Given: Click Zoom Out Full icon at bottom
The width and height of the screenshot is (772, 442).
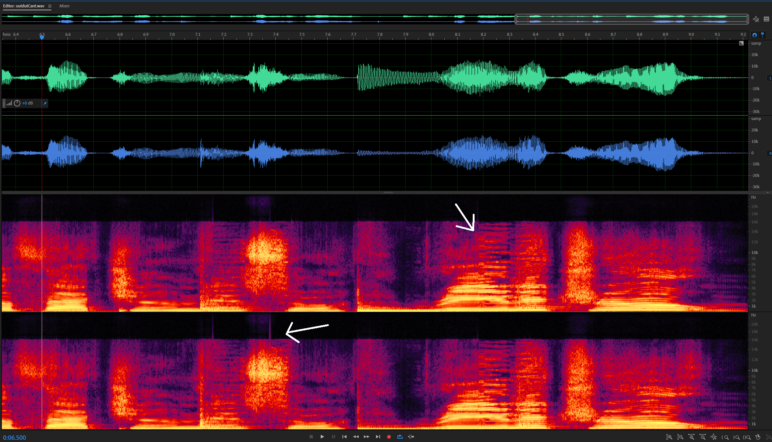Looking at the screenshot, I should [713, 437].
